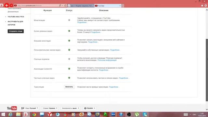This screenshot has height=117, width=208.
Task: Open Полезная информация link for Платные подписки
Action: pos(107,60)
